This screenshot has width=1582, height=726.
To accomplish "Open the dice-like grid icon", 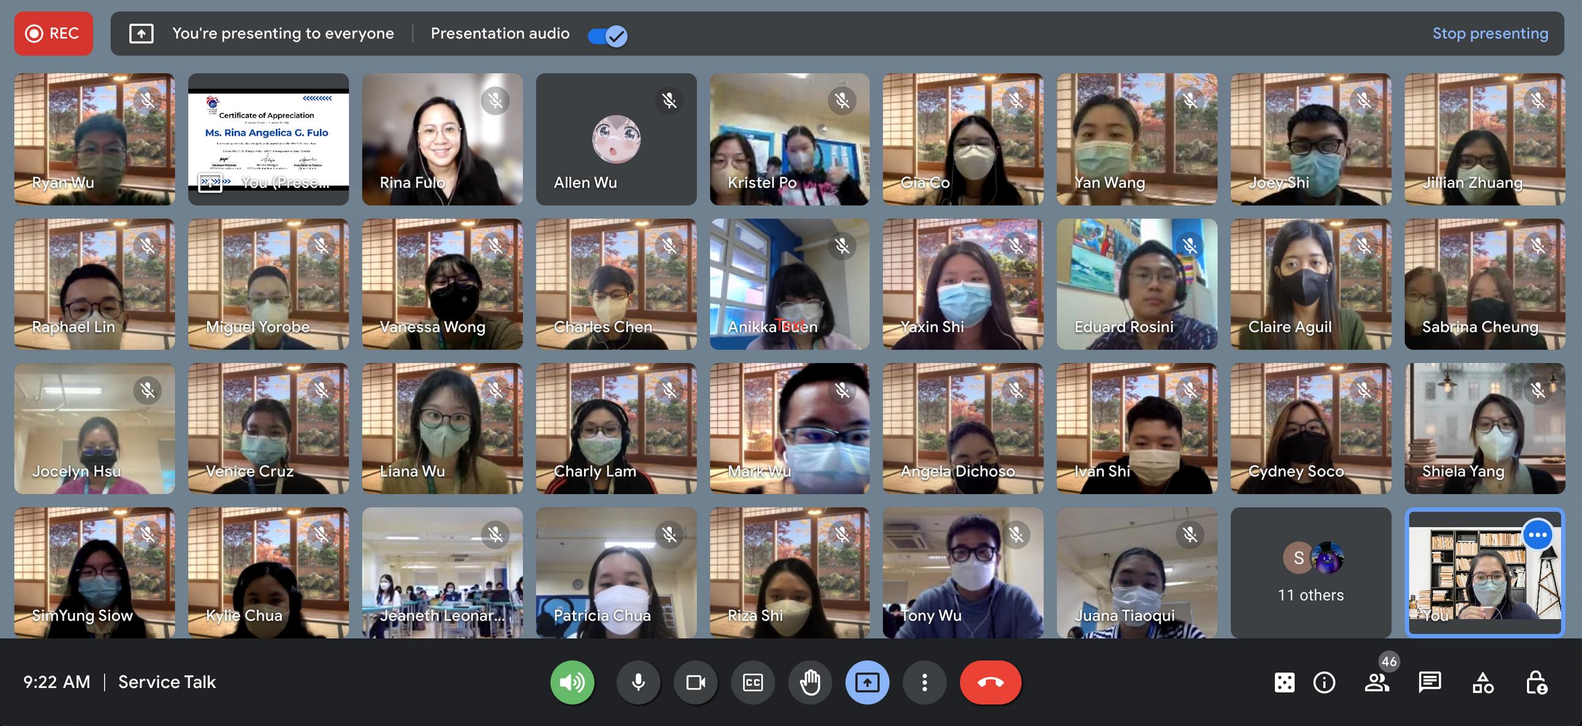I will [1284, 682].
